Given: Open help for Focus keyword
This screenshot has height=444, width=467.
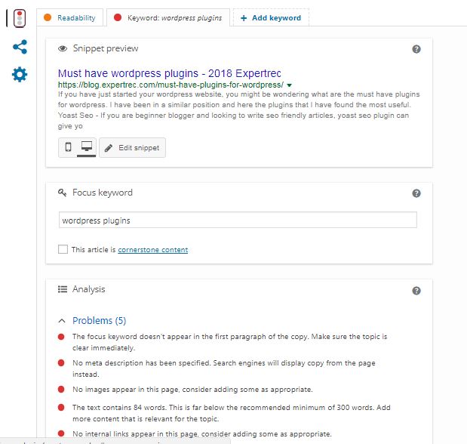Looking at the screenshot, I should [x=416, y=193].
